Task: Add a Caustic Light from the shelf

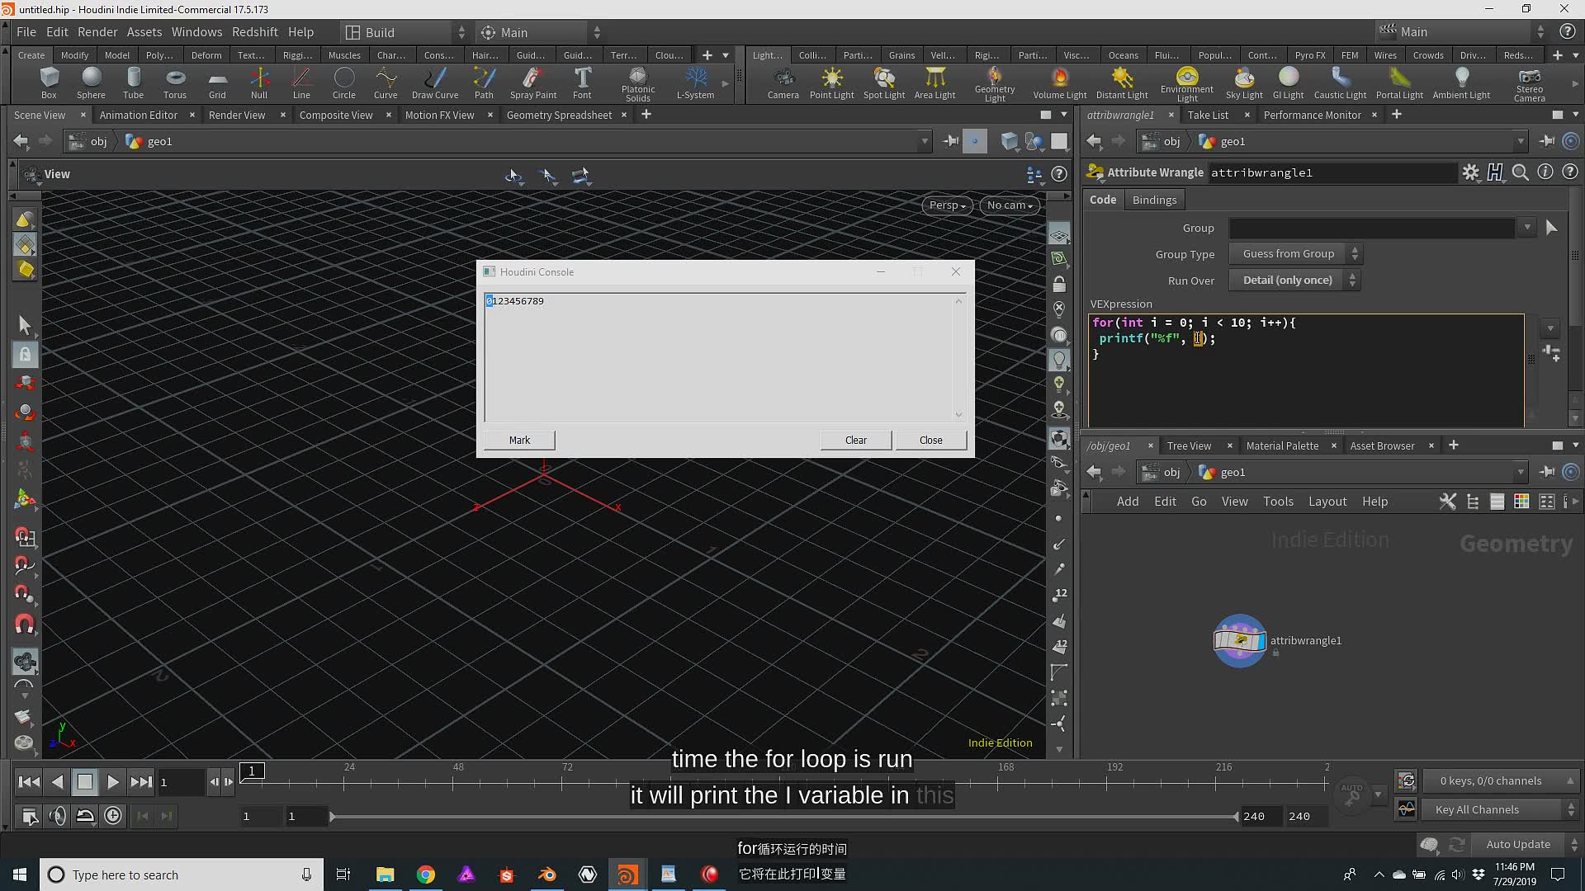Action: (x=1340, y=83)
